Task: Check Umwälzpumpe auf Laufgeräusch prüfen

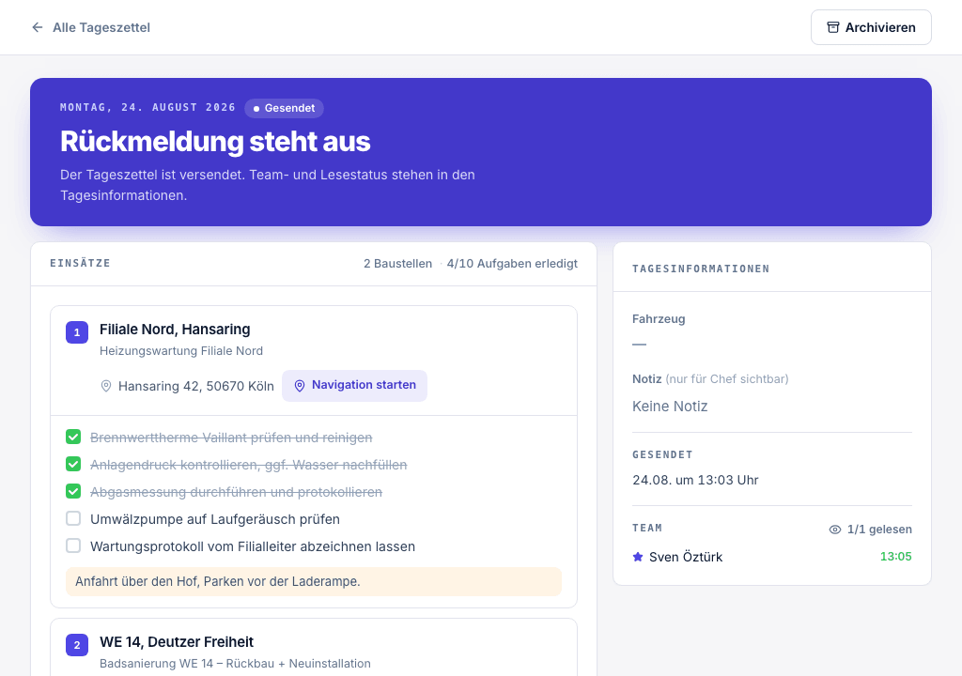Action: point(73,518)
